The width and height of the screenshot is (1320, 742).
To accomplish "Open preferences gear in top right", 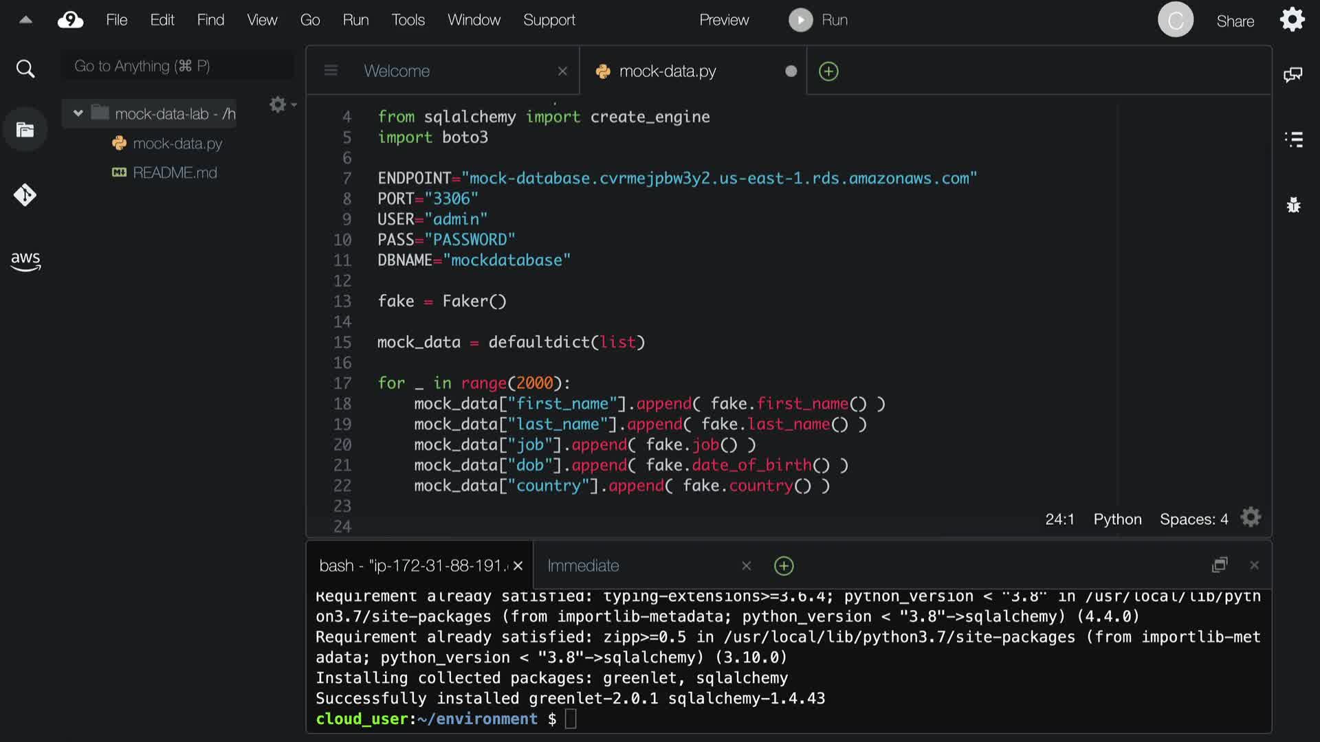I will coord(1292,20).
